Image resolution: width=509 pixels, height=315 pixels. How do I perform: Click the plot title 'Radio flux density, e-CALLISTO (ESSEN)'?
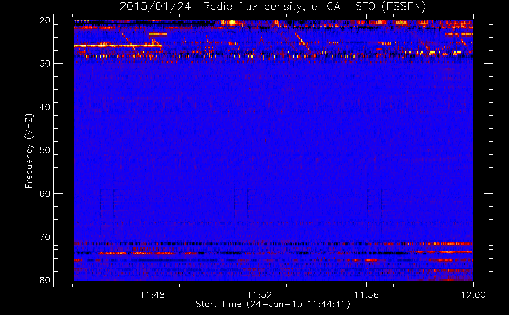tap(314, 6)
